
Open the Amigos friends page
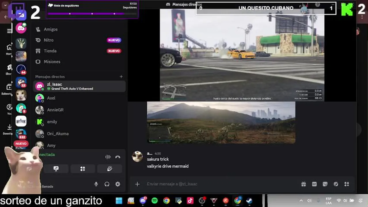pos(79,29)
